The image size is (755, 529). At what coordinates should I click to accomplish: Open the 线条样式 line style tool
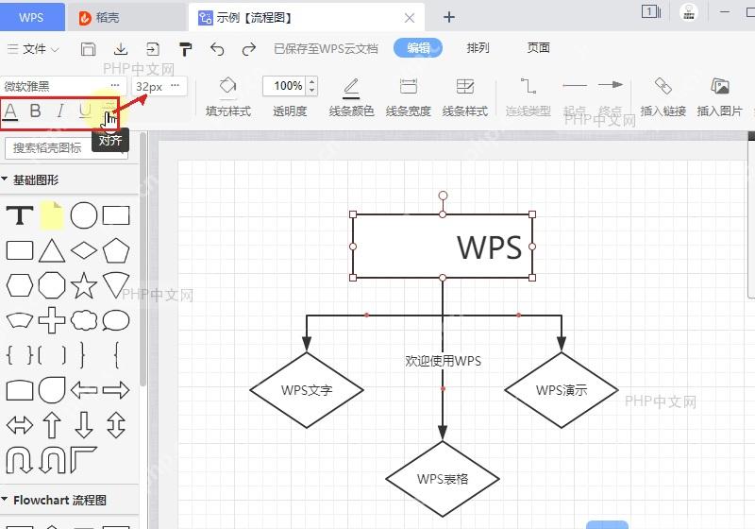(464, 97)
